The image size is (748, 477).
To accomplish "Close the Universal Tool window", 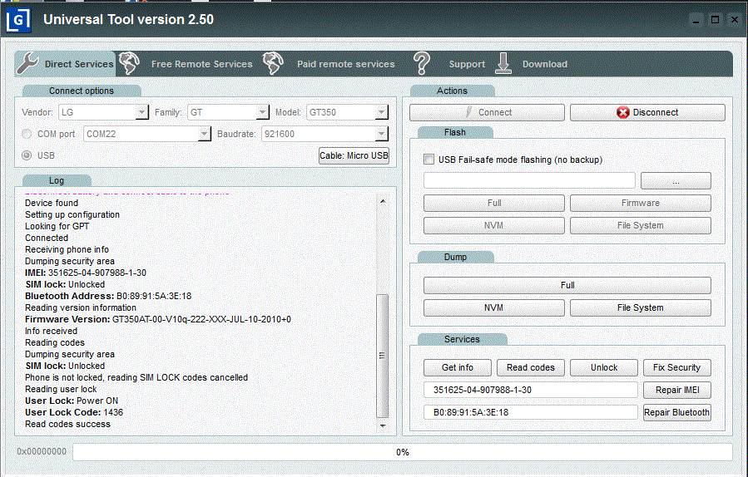I will coord(735,20).
